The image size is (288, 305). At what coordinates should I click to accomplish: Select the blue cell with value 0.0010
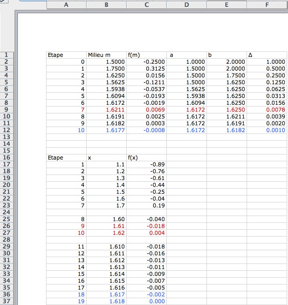click(267, 130)
